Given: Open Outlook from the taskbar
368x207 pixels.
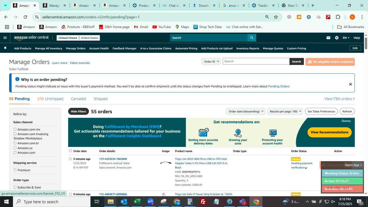Looking at the screenshot, I should tap(124, 202).
